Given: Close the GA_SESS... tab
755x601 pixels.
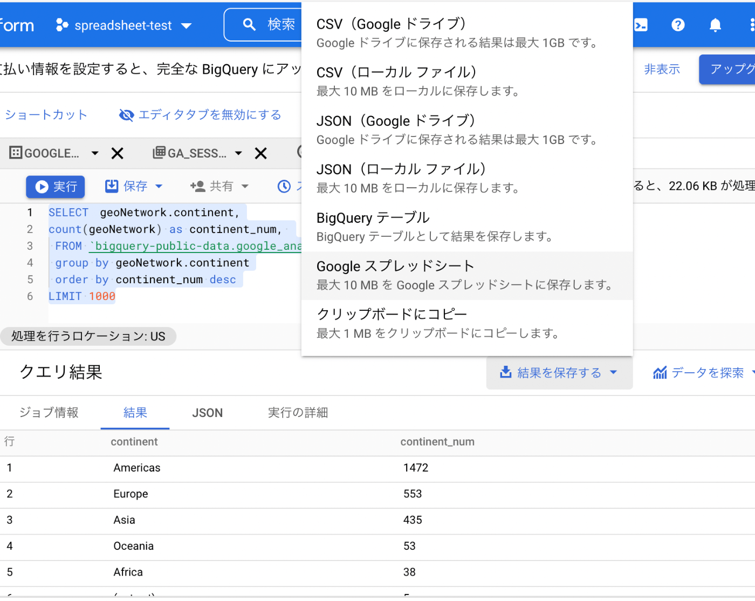Looking at the screenshot, I should (261, 154).
